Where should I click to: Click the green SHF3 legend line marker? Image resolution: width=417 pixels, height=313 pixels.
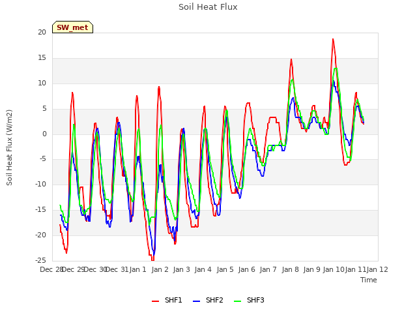click(237, 301)
